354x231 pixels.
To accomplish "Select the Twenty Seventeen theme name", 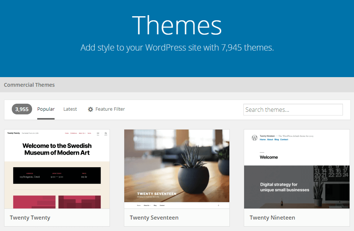I will pyautogui.click(x=154, y=218).
